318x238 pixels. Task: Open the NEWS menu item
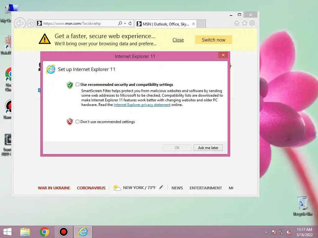[x=177, y=188]
